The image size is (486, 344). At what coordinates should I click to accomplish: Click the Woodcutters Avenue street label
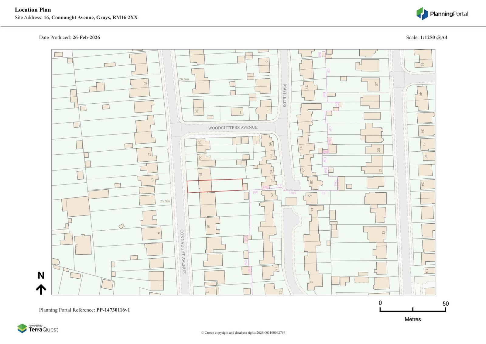[x=233, y=128]
